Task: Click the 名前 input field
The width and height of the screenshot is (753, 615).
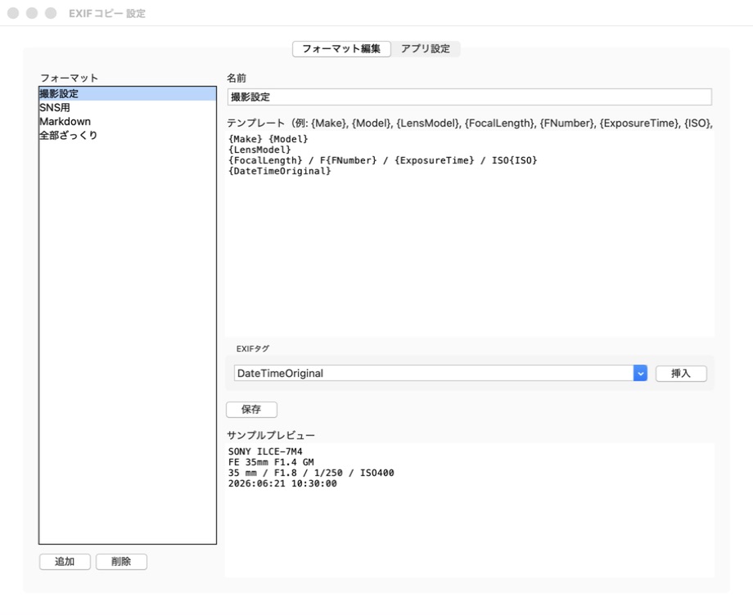Action: 469,97
